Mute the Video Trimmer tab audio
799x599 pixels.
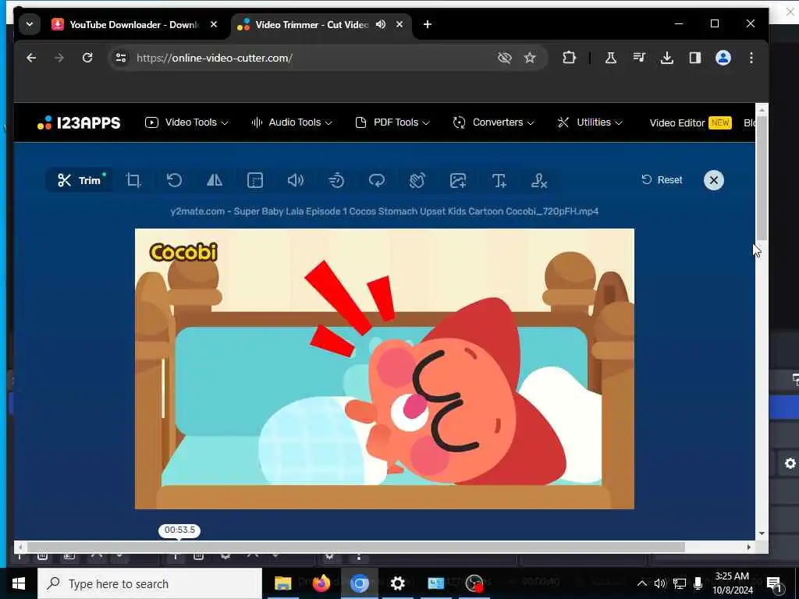(381, 24)
